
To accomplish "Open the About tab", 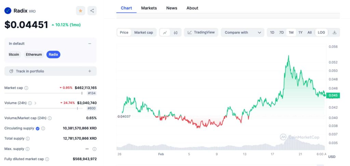I will click(x=192, y=8).
